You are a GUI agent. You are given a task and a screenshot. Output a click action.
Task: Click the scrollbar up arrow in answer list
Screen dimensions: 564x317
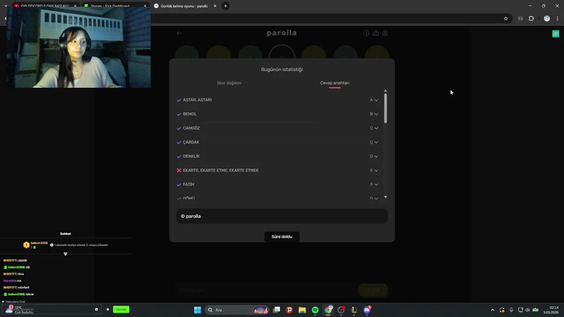(386, 91)
